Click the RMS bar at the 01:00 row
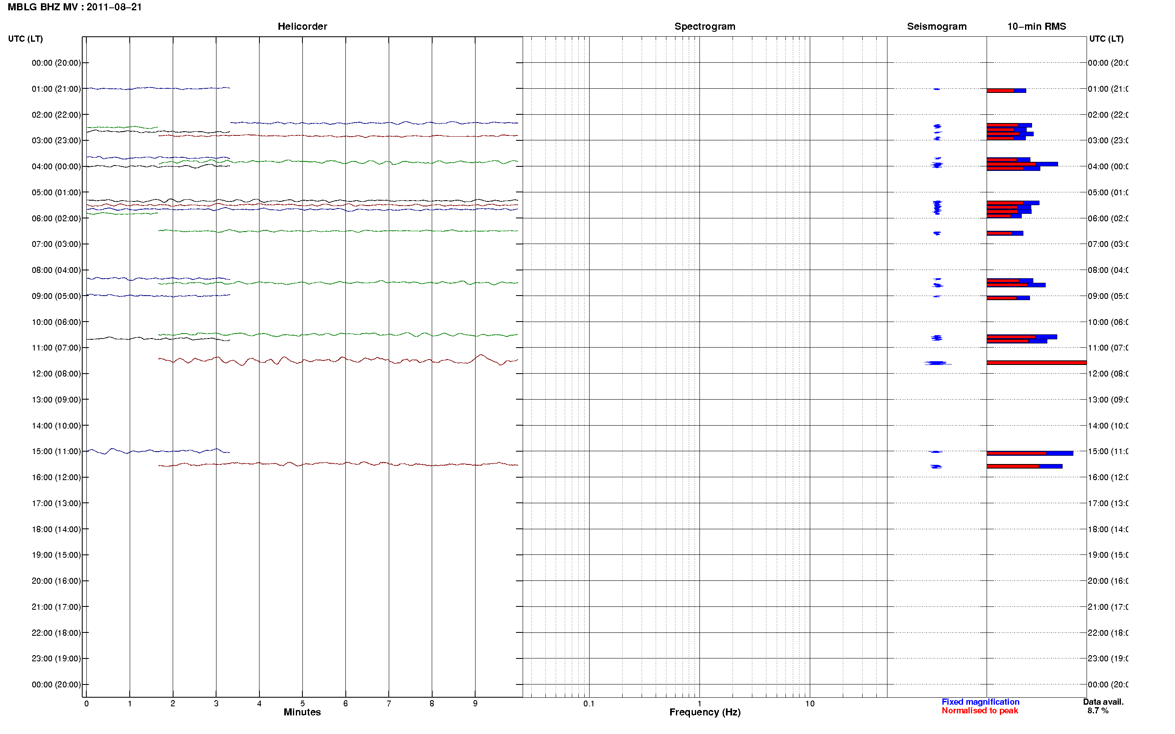 point(1006,91)
